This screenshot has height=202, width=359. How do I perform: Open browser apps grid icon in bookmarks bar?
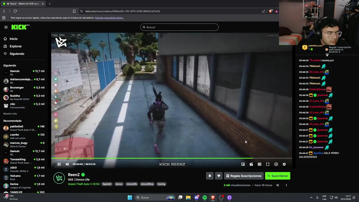4,18
